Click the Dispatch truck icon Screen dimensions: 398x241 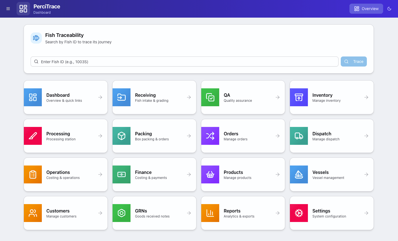pyautogui.click(x=299, y=136)
